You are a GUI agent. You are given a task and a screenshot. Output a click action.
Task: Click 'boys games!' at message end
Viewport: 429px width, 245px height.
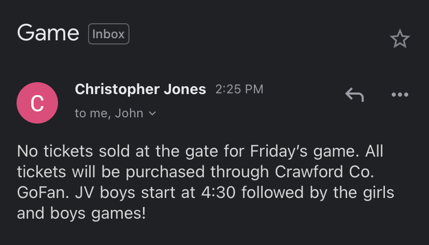pyautogui.click(x=98, y=213)
